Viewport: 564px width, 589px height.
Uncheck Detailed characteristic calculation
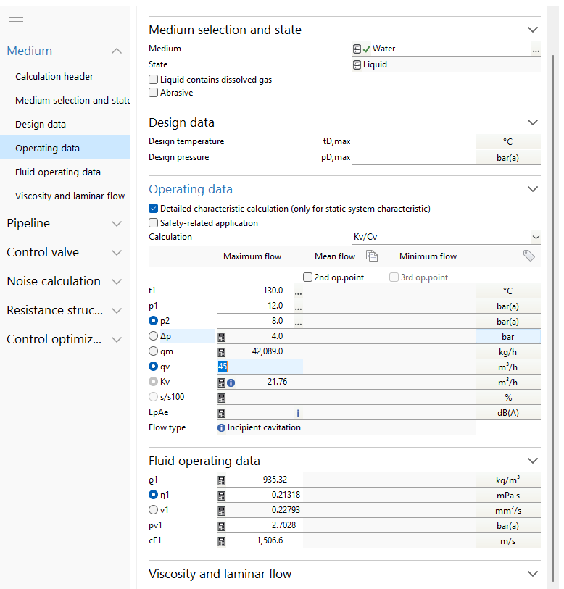coord(153,209)
